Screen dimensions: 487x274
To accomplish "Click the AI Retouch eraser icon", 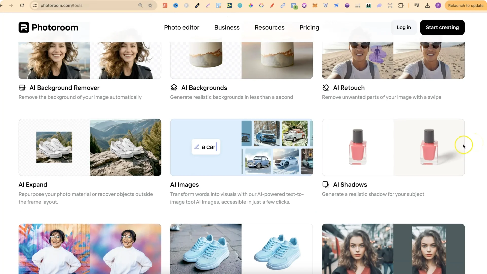I will pyautogui.click(x=326, y=88).
